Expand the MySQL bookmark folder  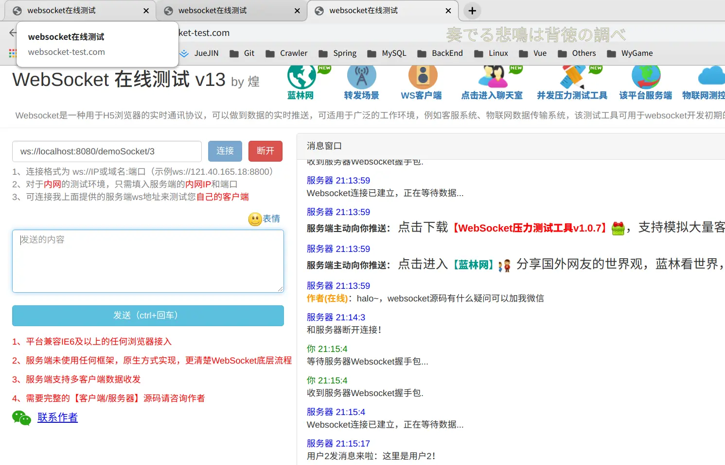click(x=387, y=53)
